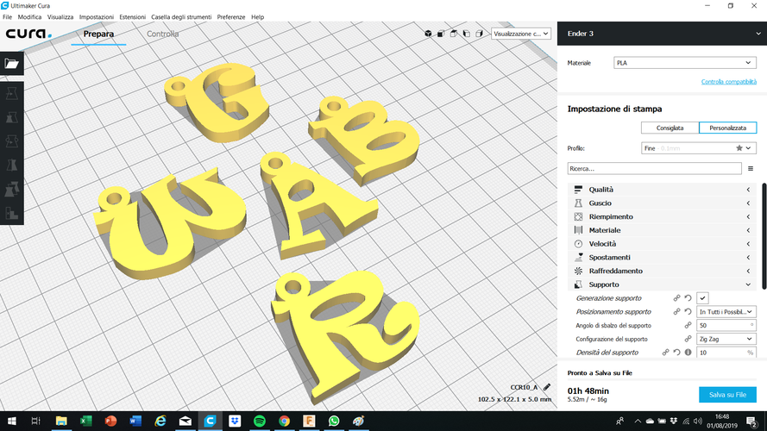This screenshot has height=431, width=767.
Task: Select Personalizzata print setup mode
Action: 728,128
